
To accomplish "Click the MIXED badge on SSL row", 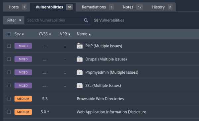I will tap(23, 86).
